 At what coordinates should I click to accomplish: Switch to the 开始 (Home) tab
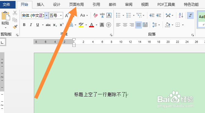click(x=24, y=5)
